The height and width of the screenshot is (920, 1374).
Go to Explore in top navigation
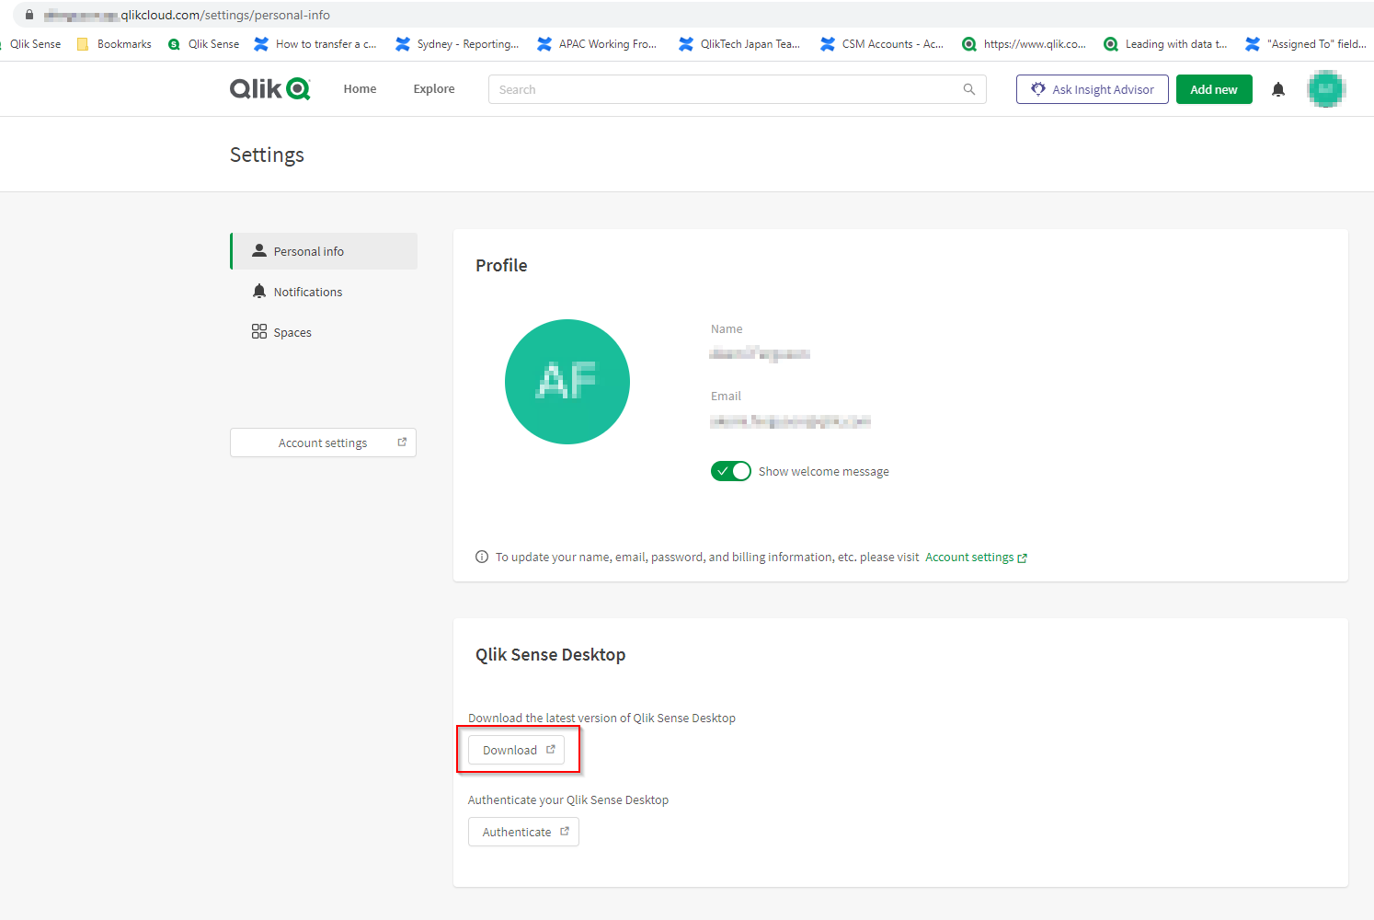point(434,89)
